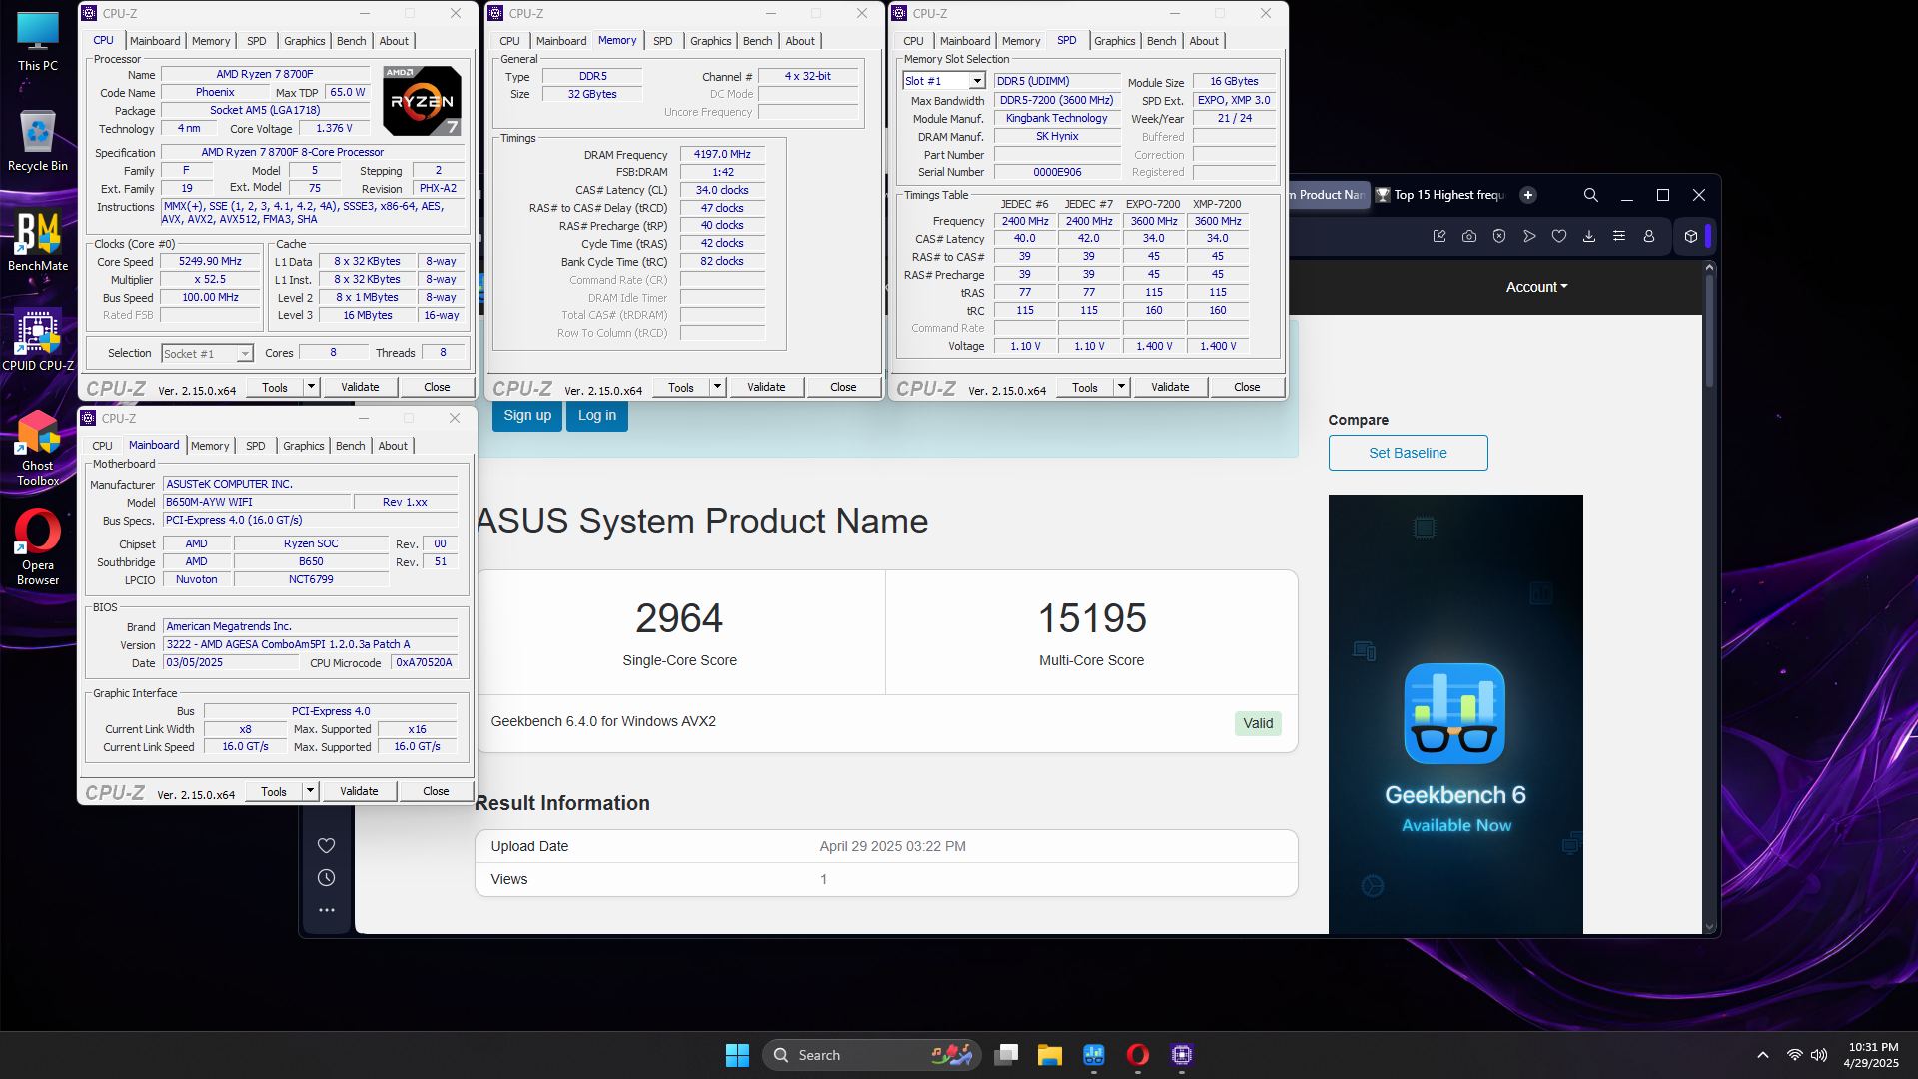The height and width of the screenshot is (1079, 1918).
Task: Click Opera's ad blocker shield icon
Action: (1499, 236)
